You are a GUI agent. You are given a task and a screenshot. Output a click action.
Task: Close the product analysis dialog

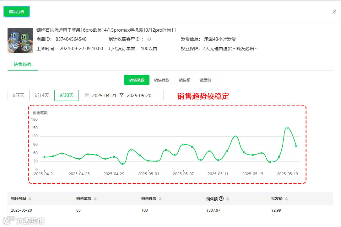334,12
